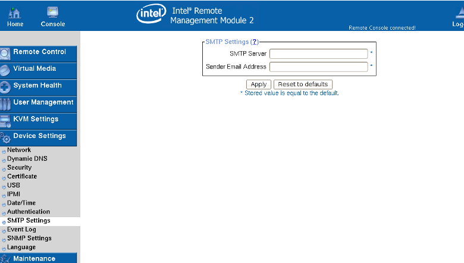Click the Virtual Media disc icon
The image size is (464, 263).
point(5,71)
